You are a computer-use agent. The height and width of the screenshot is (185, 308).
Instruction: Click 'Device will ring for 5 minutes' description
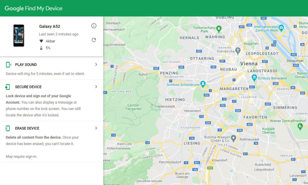(45, 74)
